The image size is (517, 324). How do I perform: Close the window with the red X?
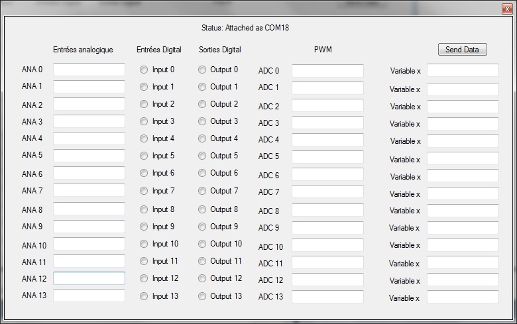tap(507, 9)
